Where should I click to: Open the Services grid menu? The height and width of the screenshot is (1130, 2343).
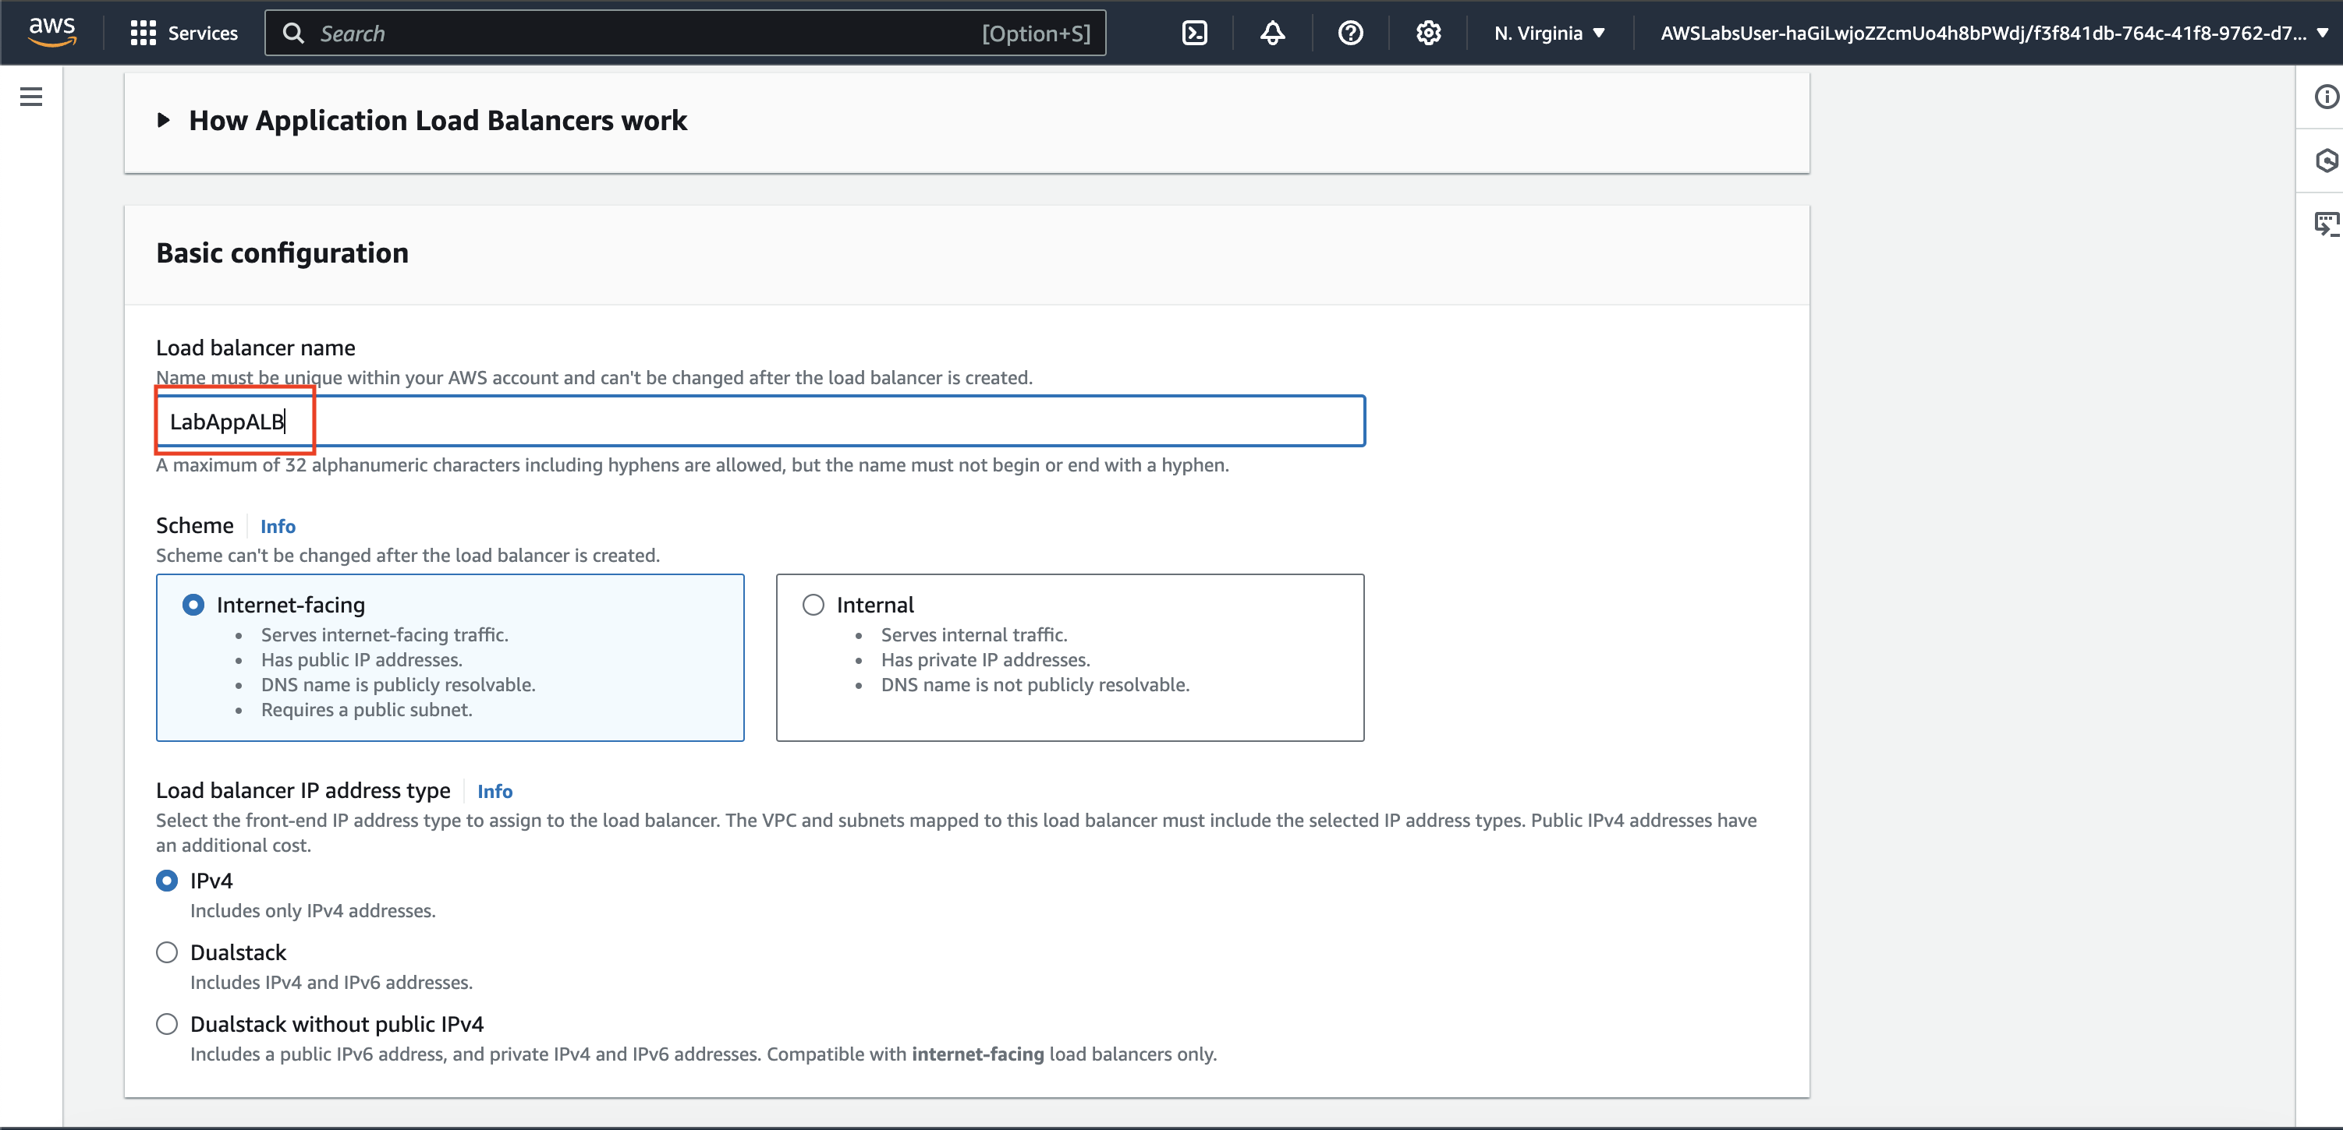click(184, 34)
